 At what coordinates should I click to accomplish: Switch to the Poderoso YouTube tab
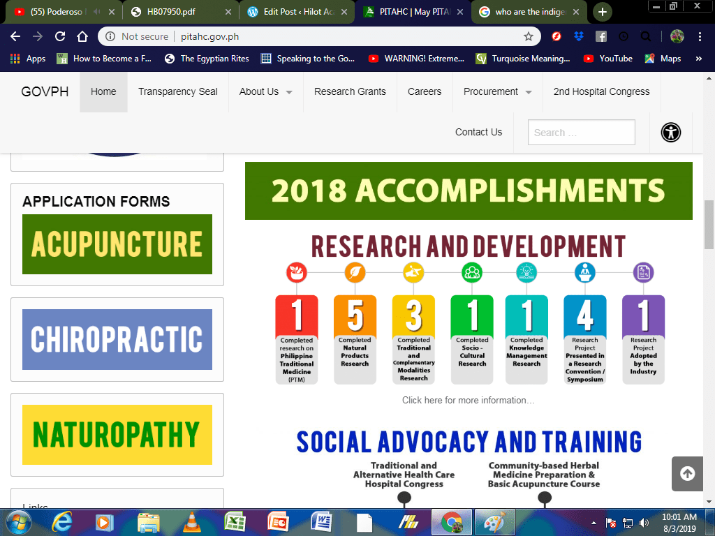64,12
